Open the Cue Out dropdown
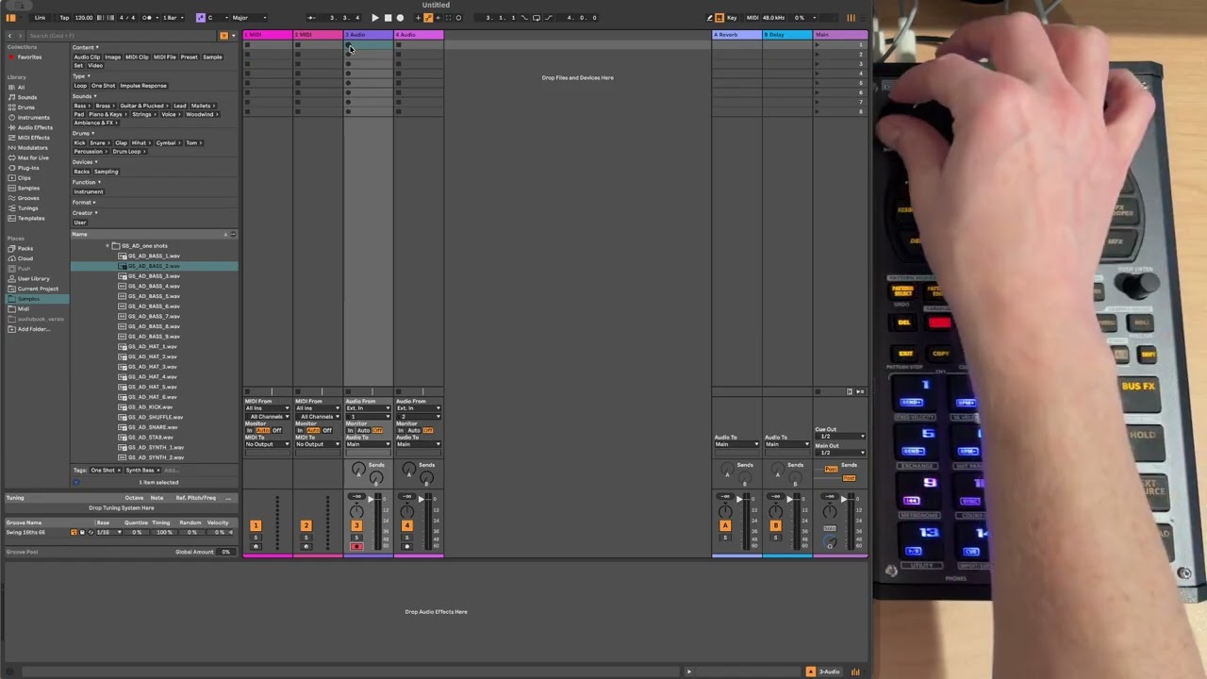 coord(840,437)
